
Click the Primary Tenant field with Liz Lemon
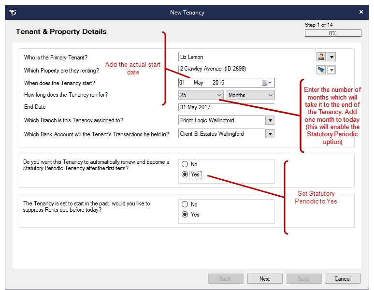(x=247, y=57)
